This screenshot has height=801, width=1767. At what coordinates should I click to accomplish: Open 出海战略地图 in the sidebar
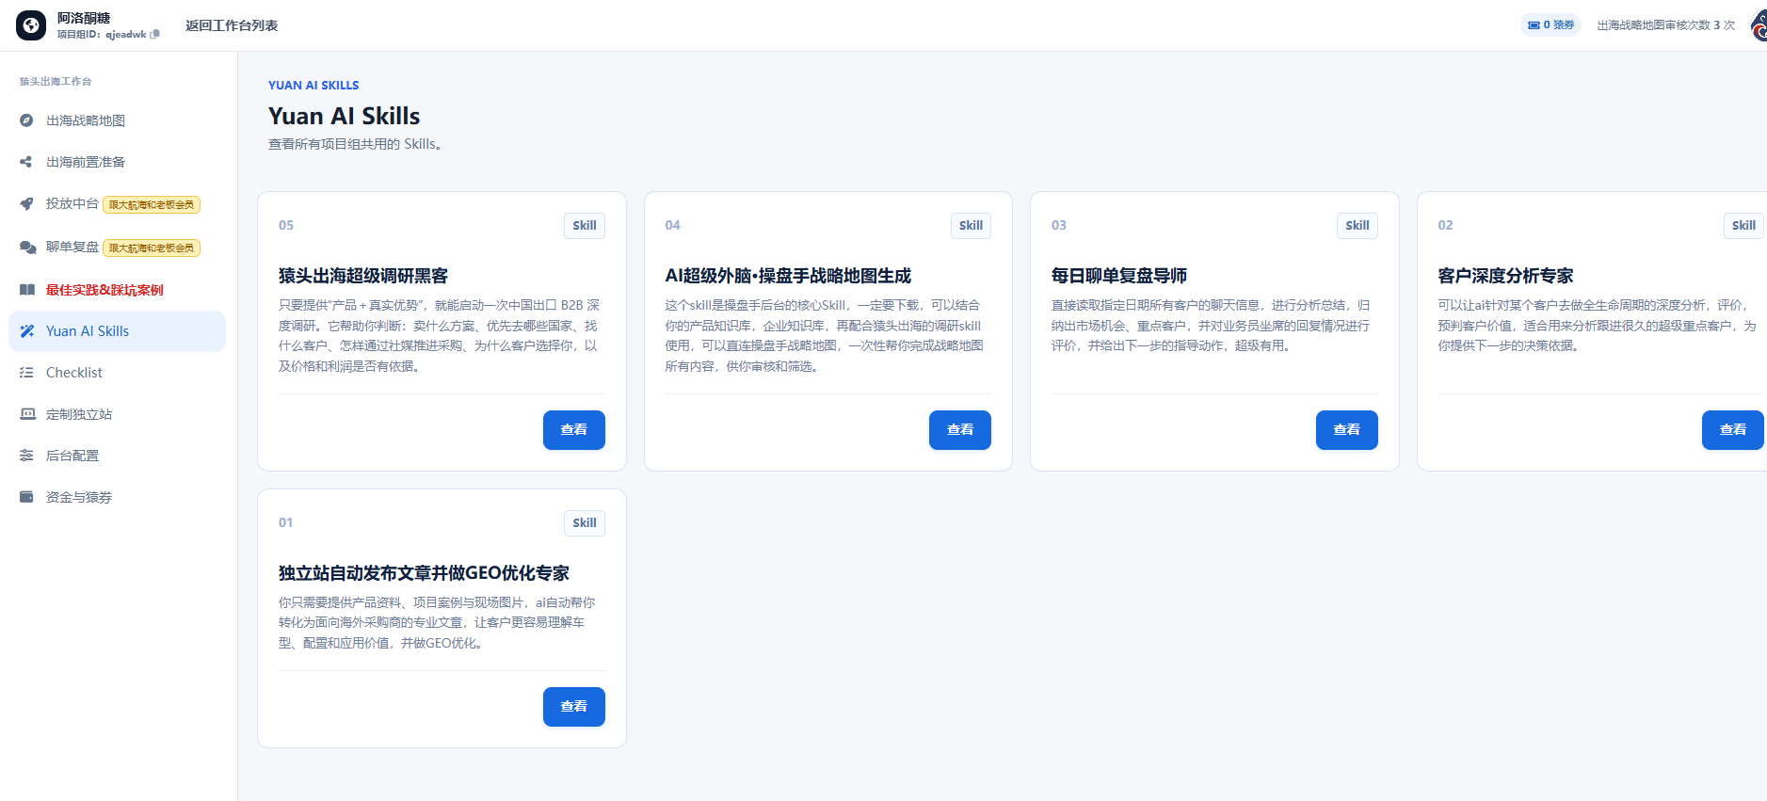(118, 120)
